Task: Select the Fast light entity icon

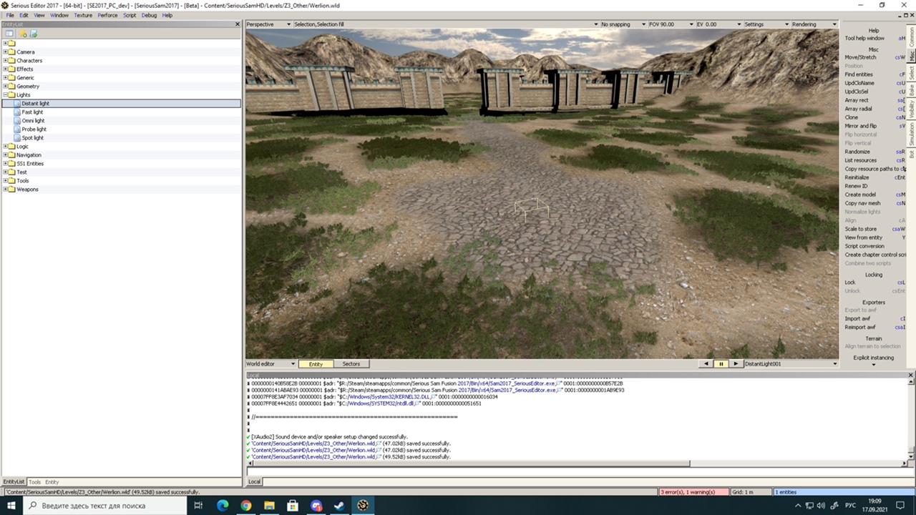Action: pyautogui.click(x=16, y=112)
